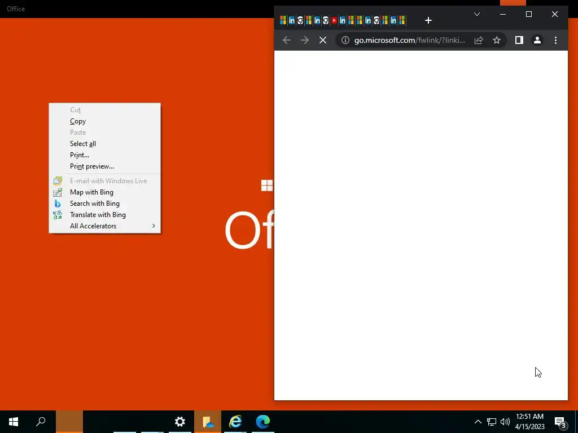This screenshot has height=433, width=578.
Task: Open network status tray icon
Action: pyautogui.click(x=492, y=422)
